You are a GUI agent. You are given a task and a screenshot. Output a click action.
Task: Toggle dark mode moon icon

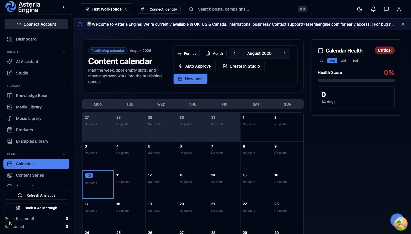pyautogui.click(x=360, y=9)
